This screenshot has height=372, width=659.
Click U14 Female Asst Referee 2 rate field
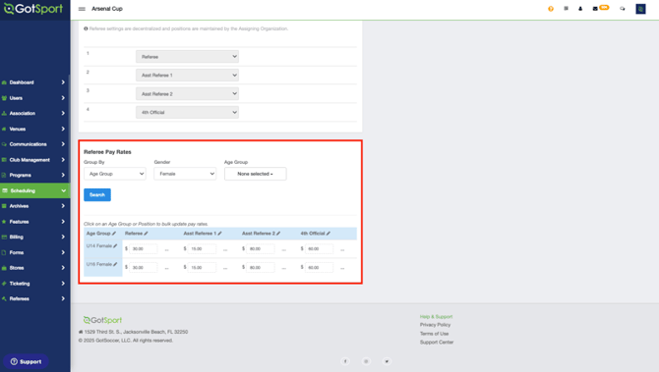coord(261,248)
